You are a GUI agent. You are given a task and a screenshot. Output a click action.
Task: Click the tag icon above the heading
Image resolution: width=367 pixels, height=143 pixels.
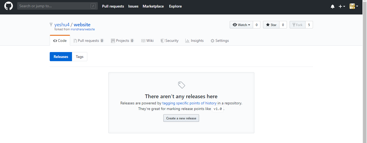click(181, 85)
